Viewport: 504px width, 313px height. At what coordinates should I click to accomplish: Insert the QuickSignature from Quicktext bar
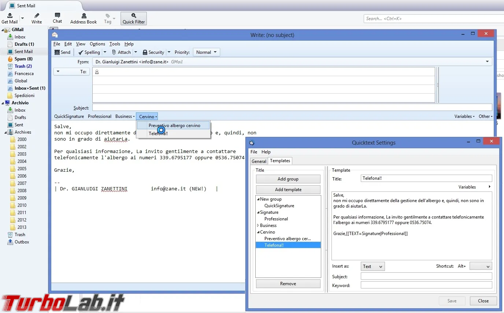point(69,116)
